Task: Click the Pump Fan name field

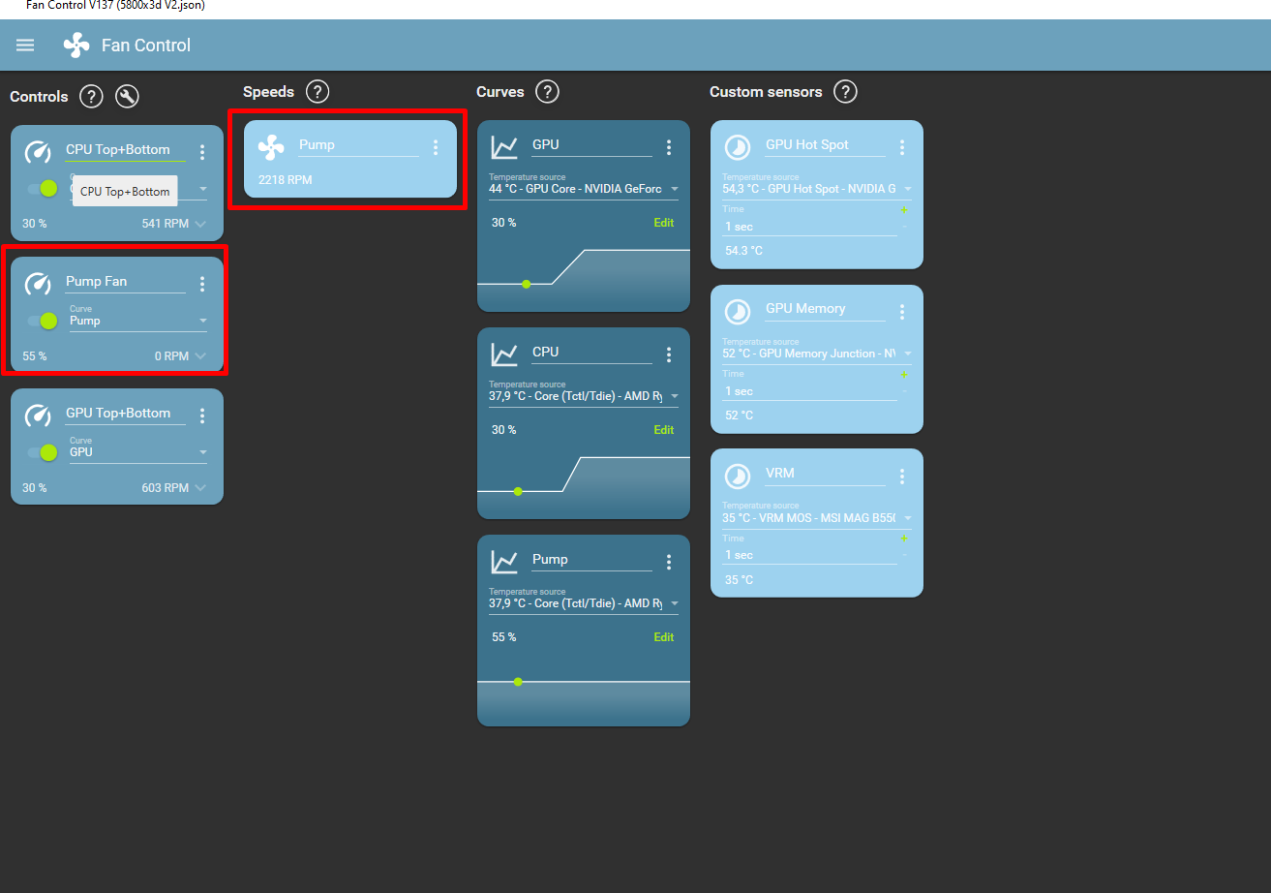Action: (x=125, y=282)
